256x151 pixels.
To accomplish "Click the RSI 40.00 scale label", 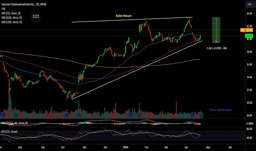I will click(249, 138).
